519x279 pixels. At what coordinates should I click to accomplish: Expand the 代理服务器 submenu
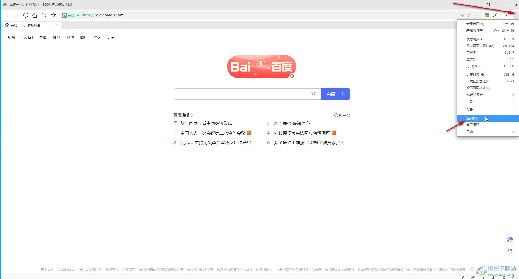coord(487,94)
